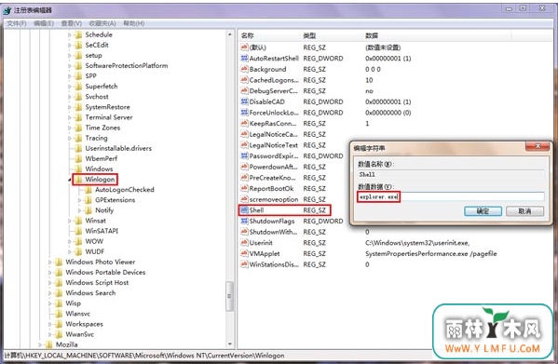
Task: Click the Superfetch folder icon
Action: (x=78, y=87)
